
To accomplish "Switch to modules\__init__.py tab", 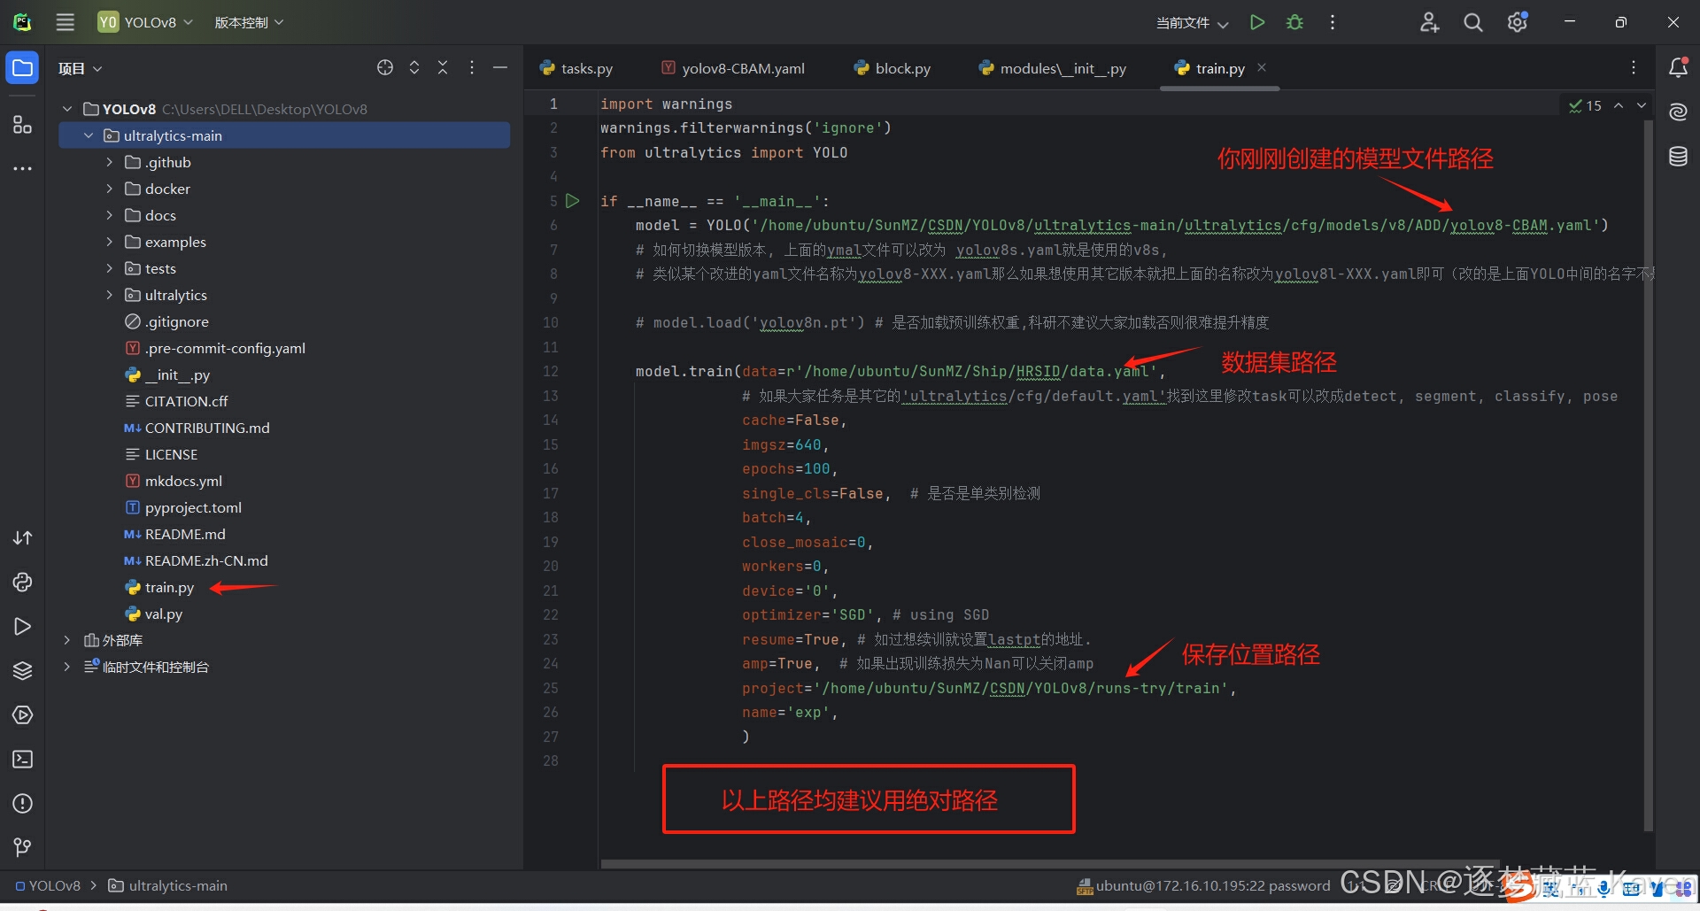I will click(1053, 68).
